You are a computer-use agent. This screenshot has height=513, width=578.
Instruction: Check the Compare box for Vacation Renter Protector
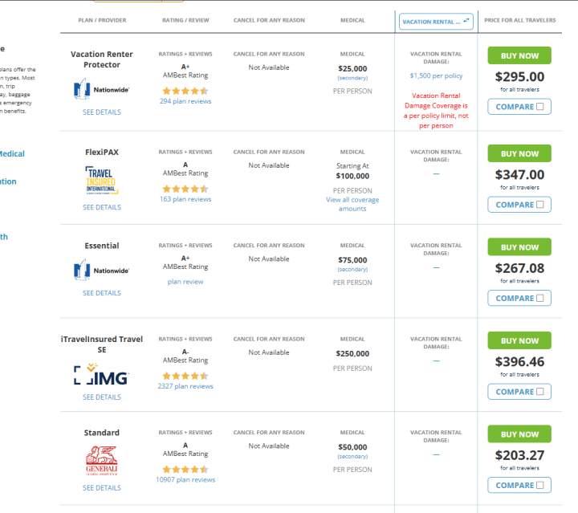[539, 107]
